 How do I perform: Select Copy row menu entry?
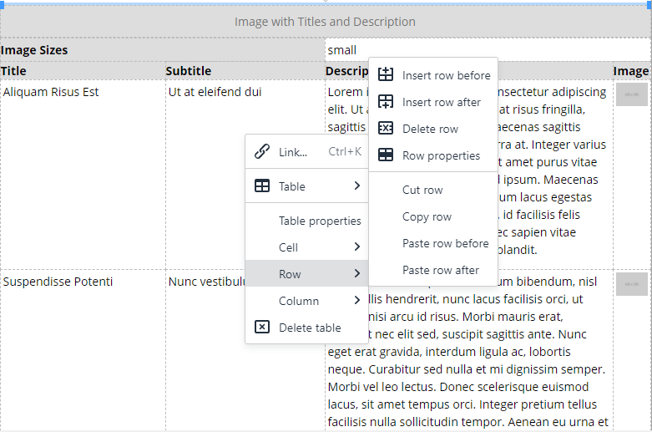(x=427, y=216)
